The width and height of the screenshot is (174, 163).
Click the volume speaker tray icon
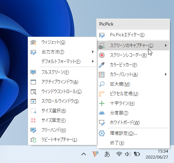click(128, 154)
